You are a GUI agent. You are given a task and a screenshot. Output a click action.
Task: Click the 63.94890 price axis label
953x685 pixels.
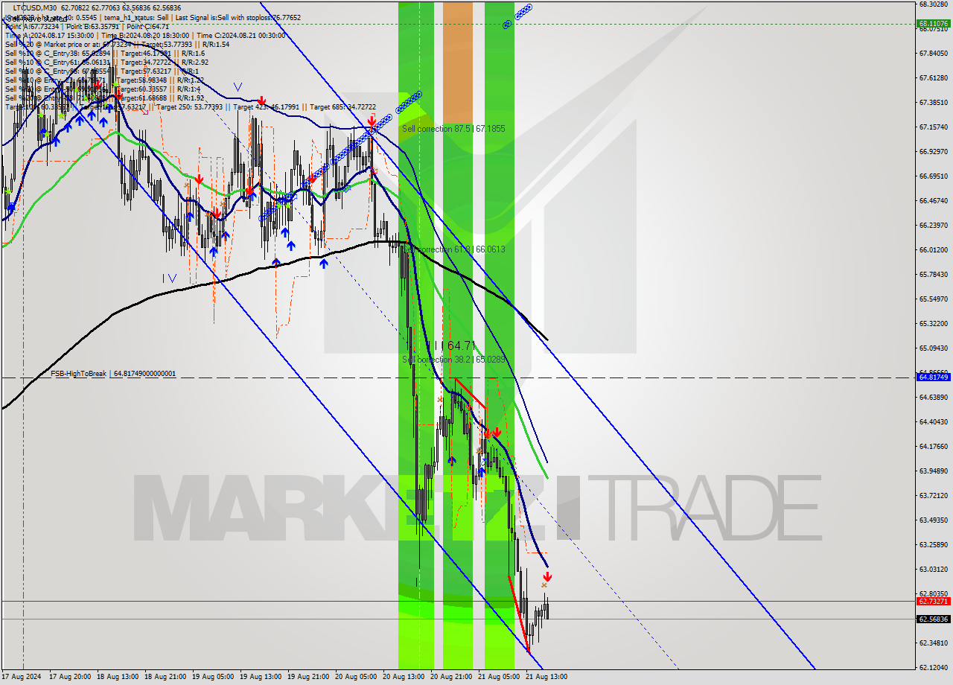[x=933, y=471]
